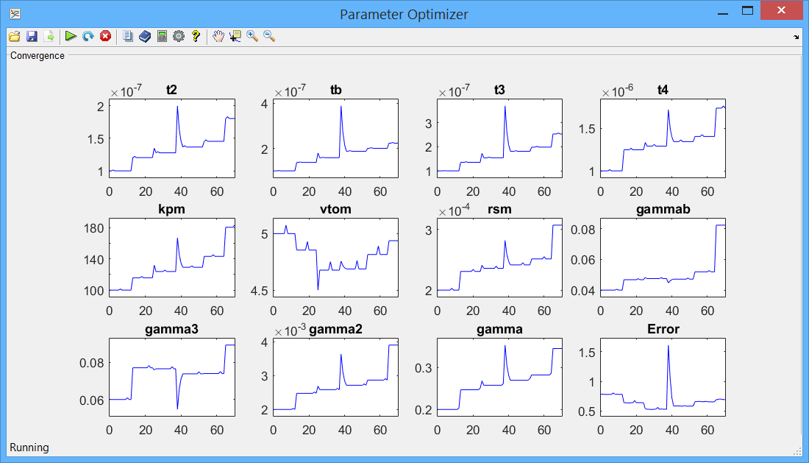Click the open folder icon

(14, 36)
